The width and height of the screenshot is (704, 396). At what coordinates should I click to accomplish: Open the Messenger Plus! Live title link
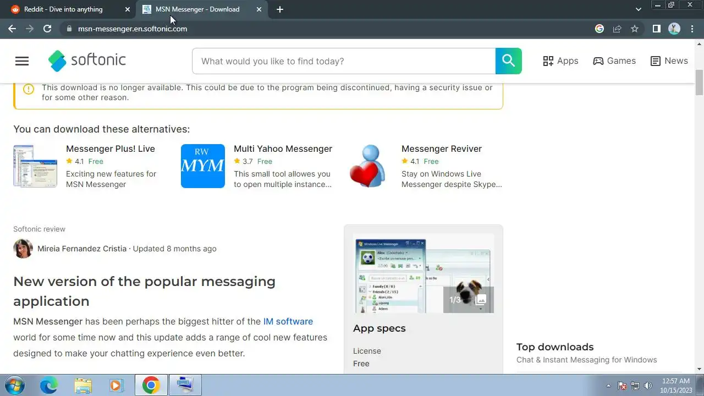111,148
